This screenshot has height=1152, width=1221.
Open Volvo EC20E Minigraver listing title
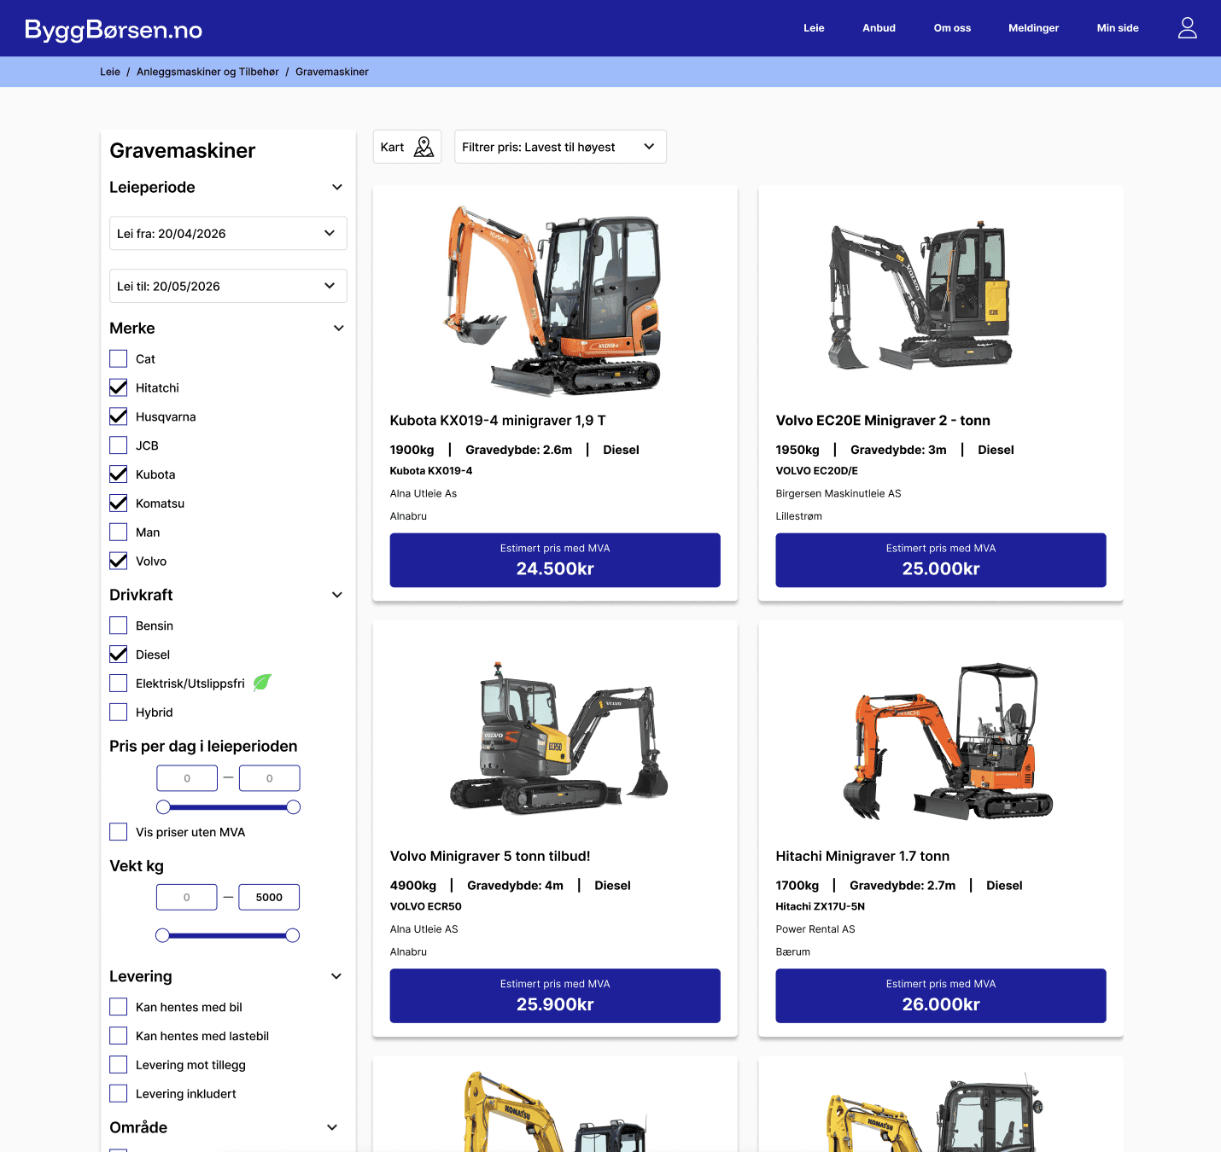(883, 421)
